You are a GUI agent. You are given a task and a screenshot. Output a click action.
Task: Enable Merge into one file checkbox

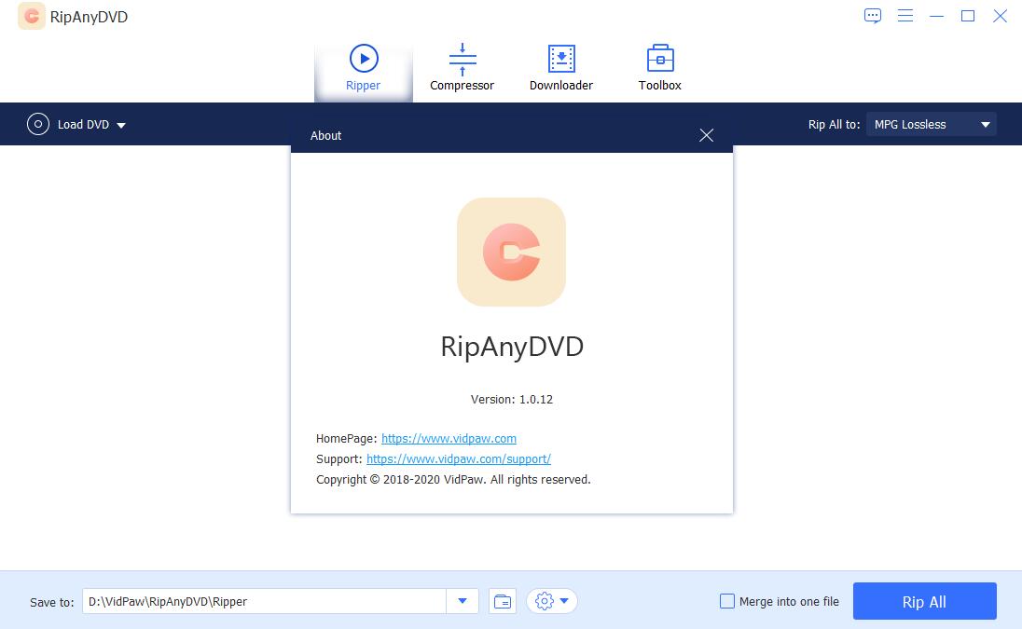(727, 601)
